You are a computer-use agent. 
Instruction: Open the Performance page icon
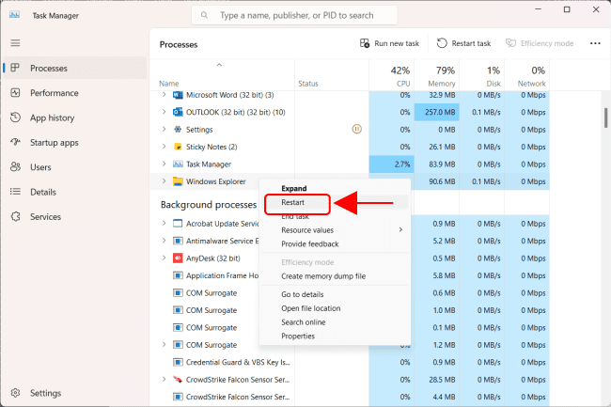click(15, 93)
